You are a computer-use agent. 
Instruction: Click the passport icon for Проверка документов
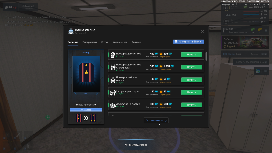click(x=113, y=55)
